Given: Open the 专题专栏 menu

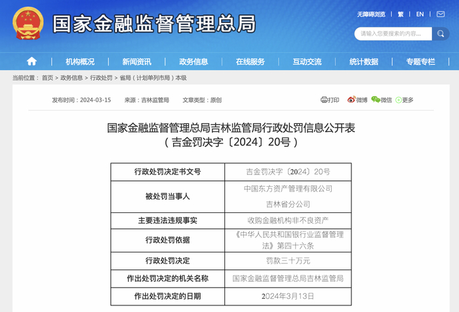Looking at the screenshot, I should [x=421, y=62].
